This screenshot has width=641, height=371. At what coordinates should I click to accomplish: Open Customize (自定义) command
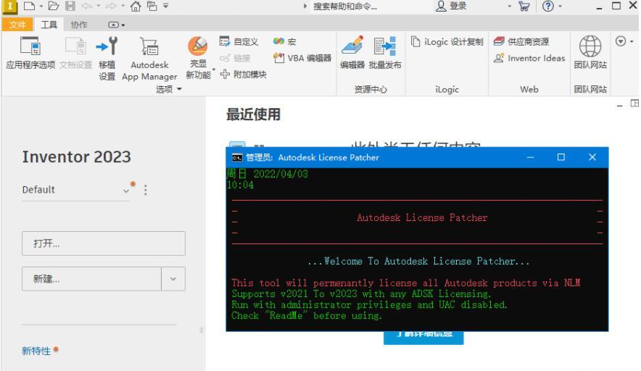point(239,42)
